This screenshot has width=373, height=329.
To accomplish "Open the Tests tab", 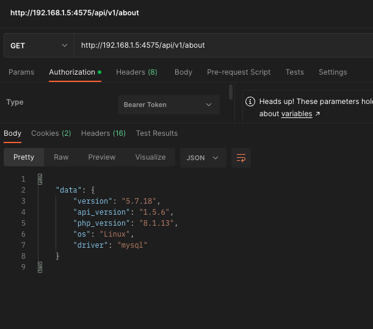I will tap(294, 72).
